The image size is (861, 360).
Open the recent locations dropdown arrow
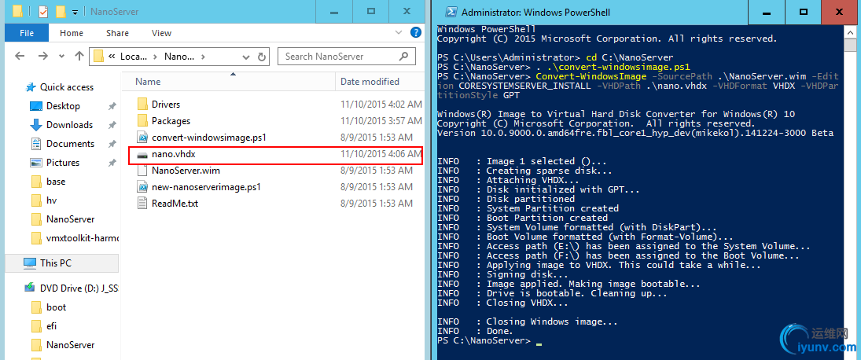coord(61,57)
